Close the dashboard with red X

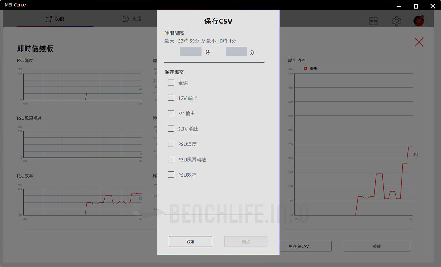[x=419, y=42]
